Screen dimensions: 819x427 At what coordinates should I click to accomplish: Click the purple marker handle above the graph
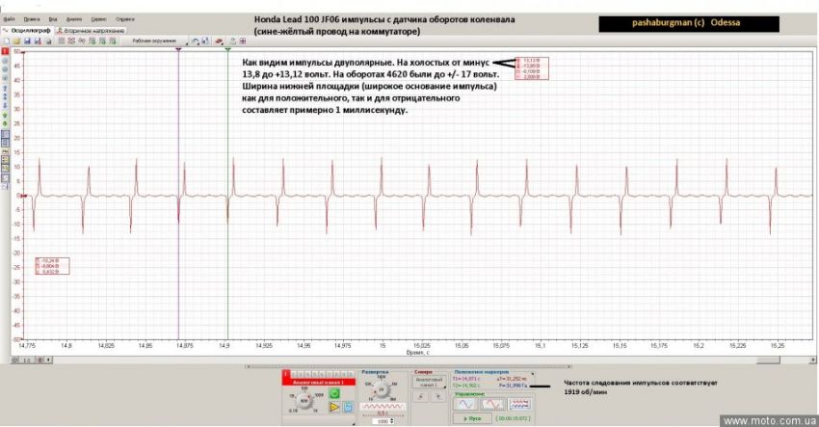click(x=178, y=49)
